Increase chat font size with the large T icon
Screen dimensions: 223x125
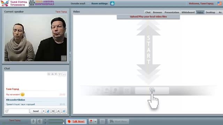click(x=60, y=74)
